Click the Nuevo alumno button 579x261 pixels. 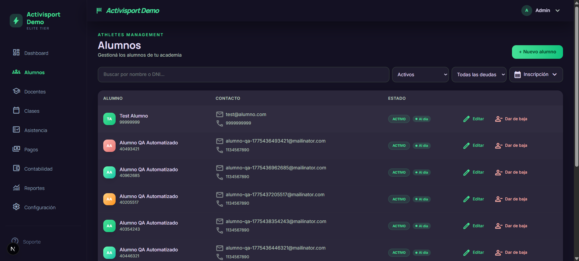(537, 52)
